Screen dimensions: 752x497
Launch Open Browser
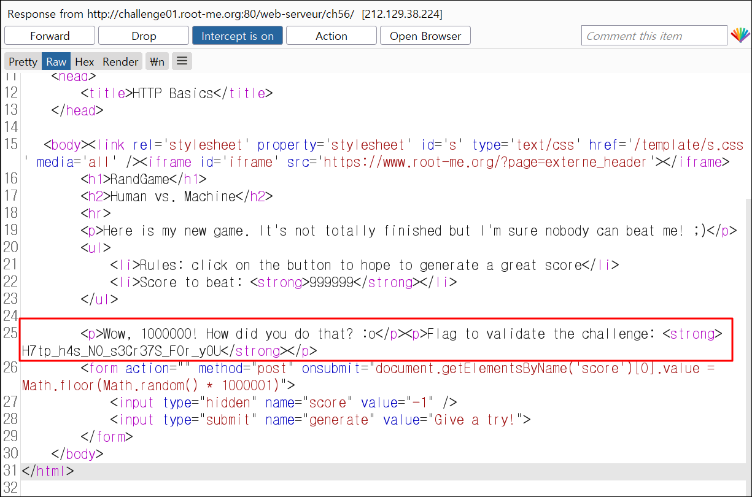[425, 36]
